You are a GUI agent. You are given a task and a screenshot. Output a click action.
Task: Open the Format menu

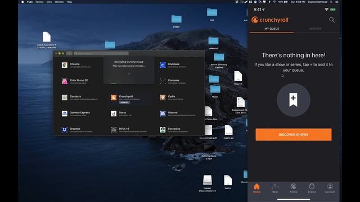pos(39,2)
